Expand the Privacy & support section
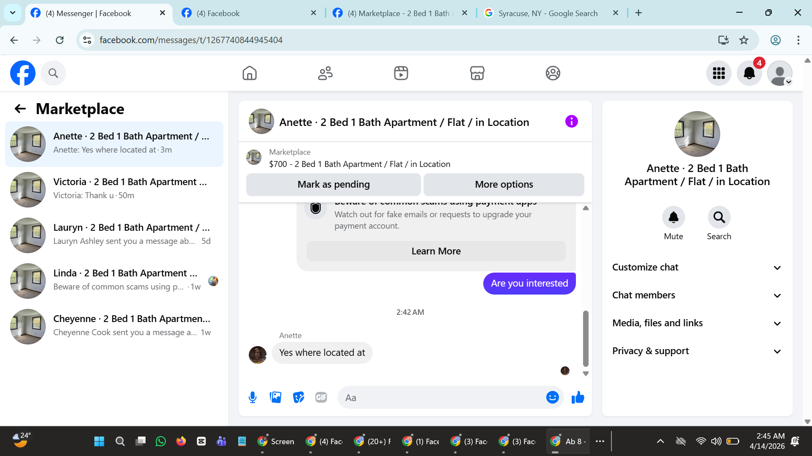 click(697, 351)
